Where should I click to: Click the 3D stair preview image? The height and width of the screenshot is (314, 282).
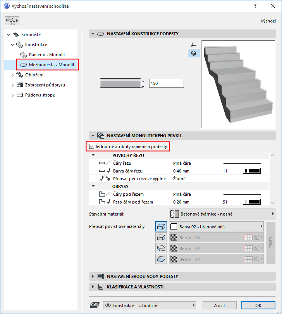pos(238,84)
